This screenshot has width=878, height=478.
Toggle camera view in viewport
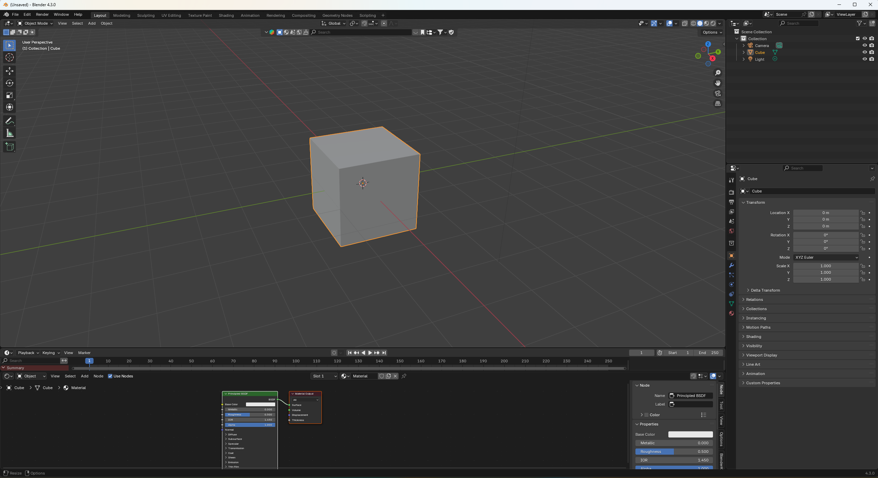tap(718, 93)
